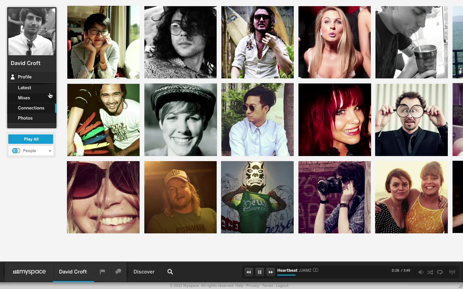Pause the Heartbeat song
The image size is (463, 289).
pos(260,272)
